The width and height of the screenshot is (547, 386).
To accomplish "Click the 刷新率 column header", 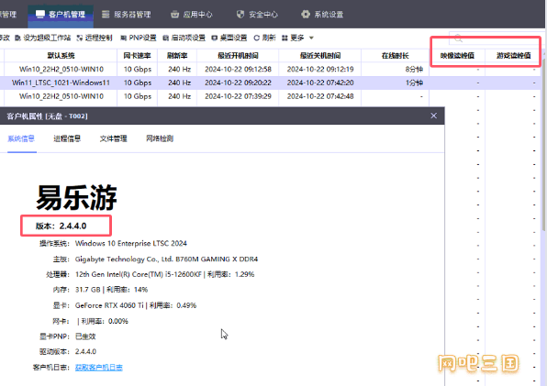I will click(x=177, y=55).
